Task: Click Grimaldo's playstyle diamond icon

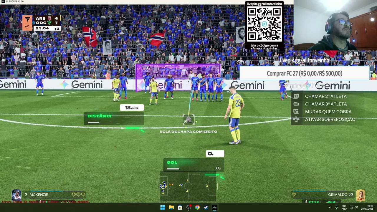Action: [294, 195]
